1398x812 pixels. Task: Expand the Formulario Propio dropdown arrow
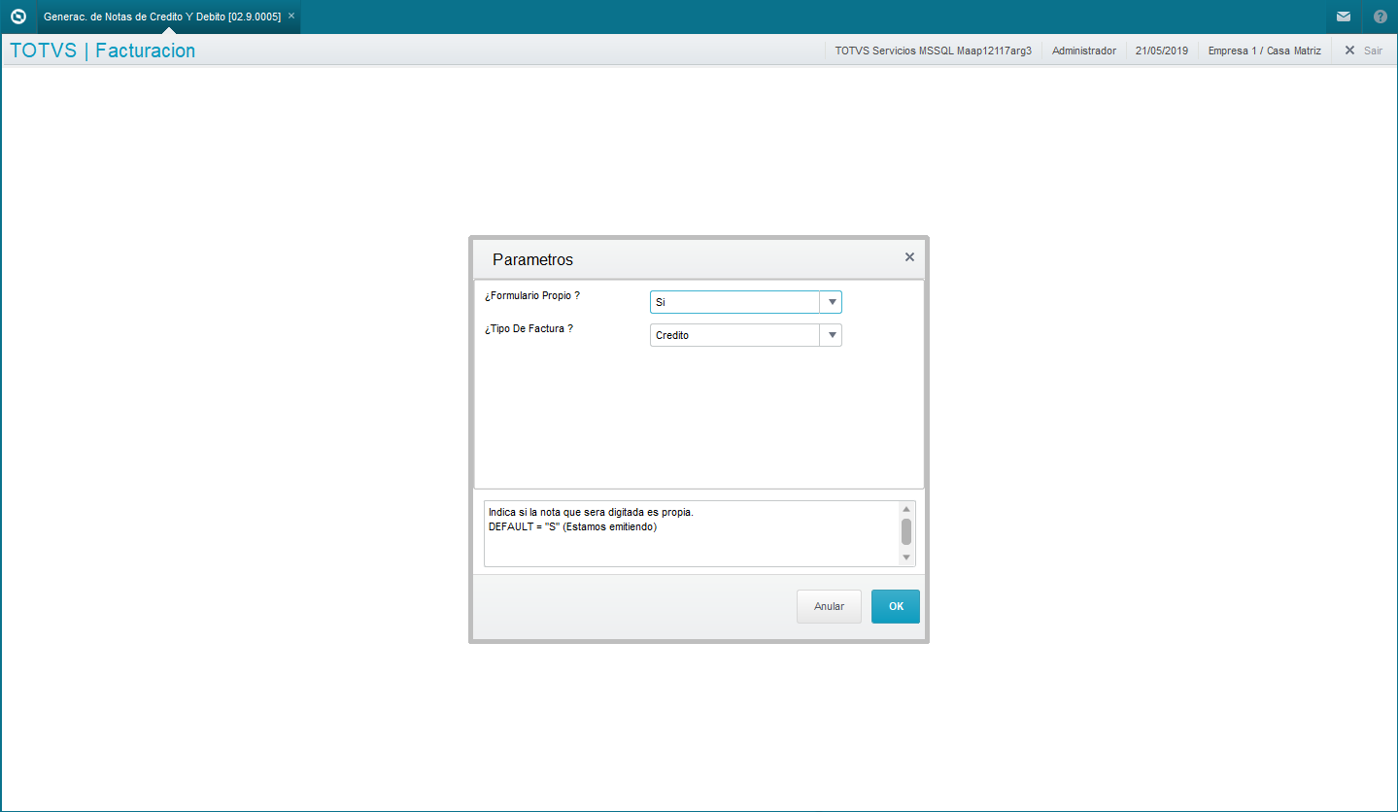coord(832,302)
